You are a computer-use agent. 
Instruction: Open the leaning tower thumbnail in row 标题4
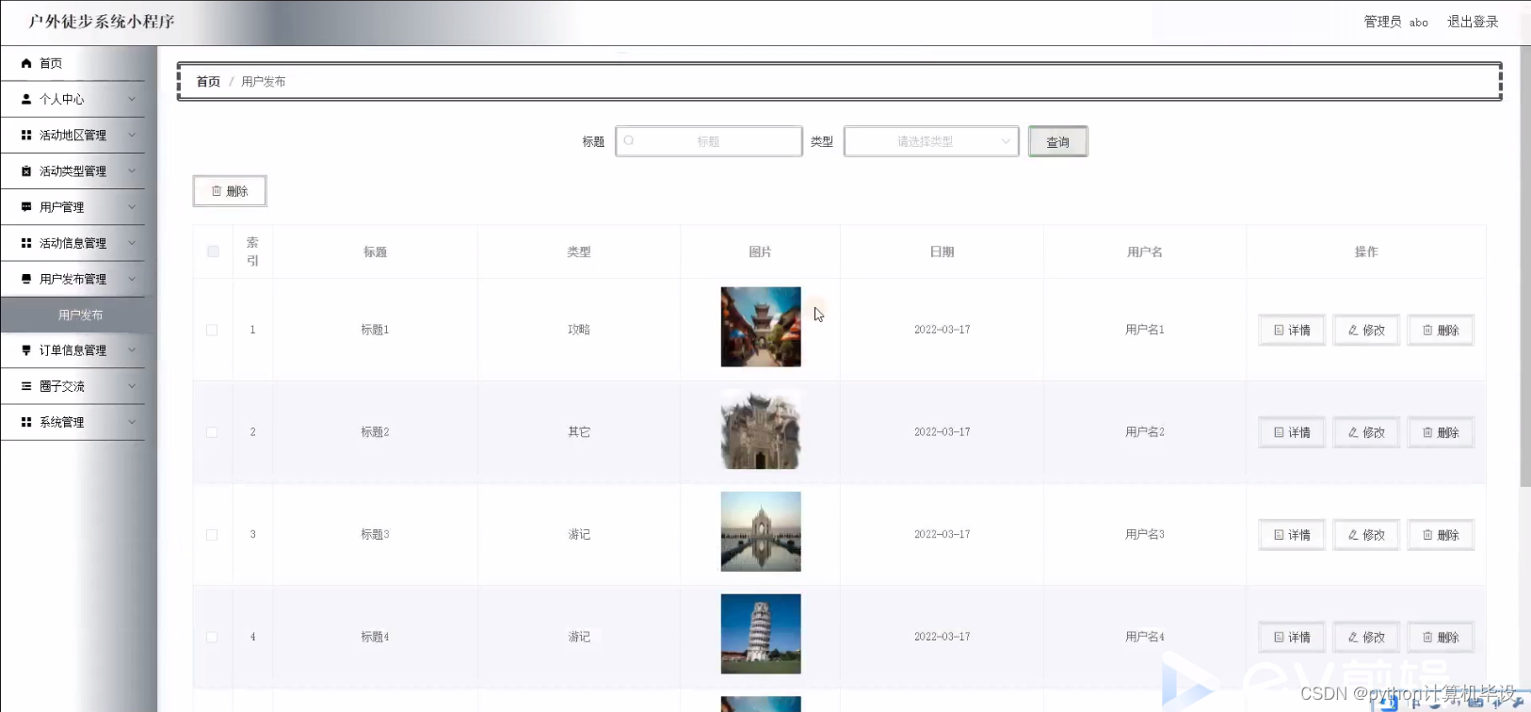761,634
